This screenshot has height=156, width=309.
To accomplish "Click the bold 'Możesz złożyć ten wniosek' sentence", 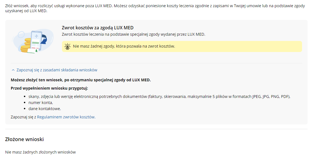I will coord(81,80).
